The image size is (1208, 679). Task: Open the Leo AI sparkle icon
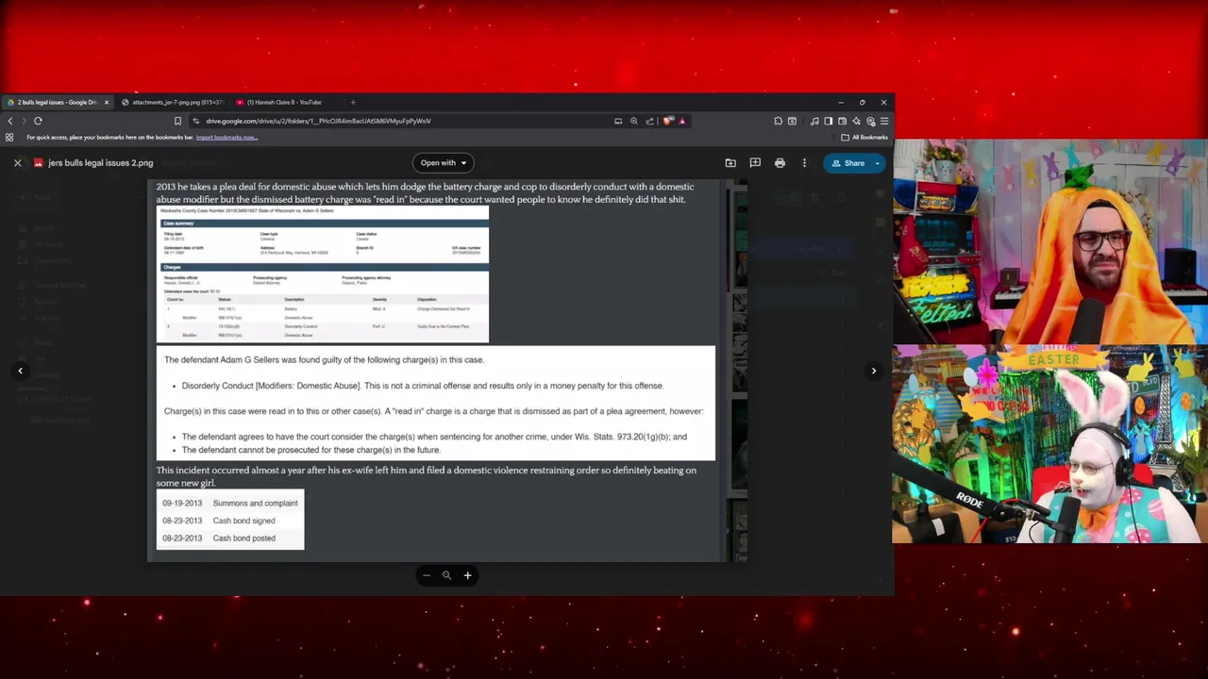(x=856, y=121)
